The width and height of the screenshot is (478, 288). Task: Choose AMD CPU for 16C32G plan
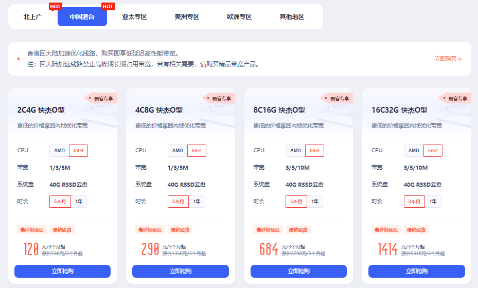coord(414,151)
